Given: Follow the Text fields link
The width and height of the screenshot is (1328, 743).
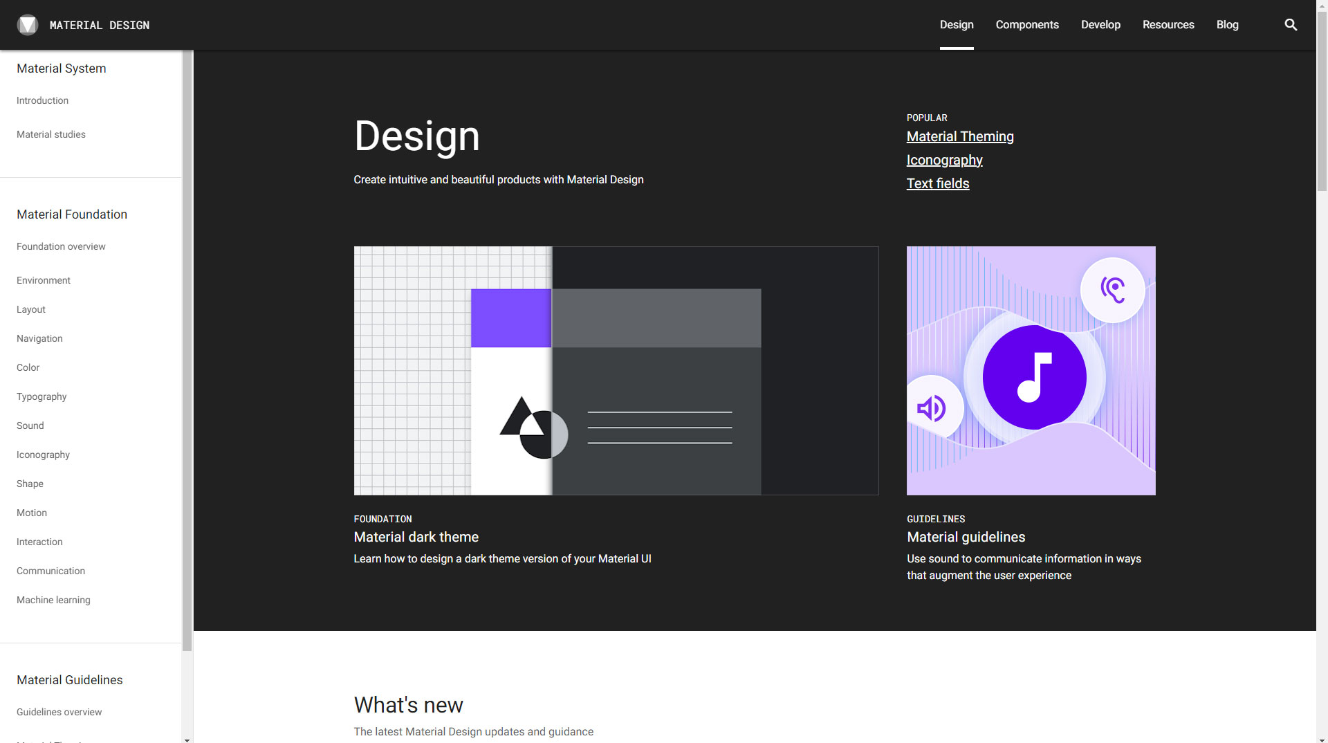Looking at the screenshot, I should (x=938, y=184).
